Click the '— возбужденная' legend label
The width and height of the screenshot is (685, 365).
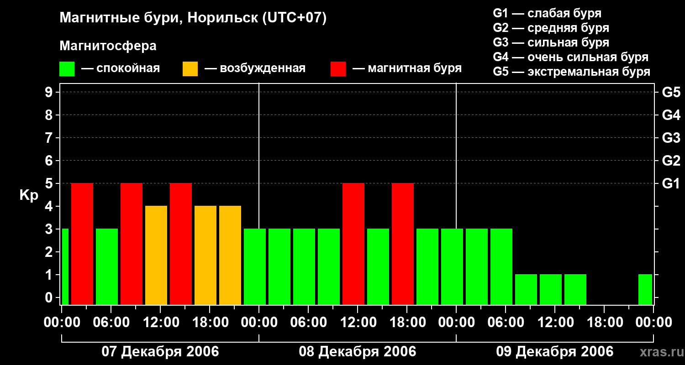click(x=255, y=68)
